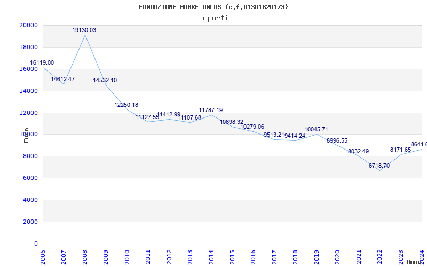Image resolution: width=427 pixels, height=267 pixels.
Task: Click the 'Importi' subtitle
Action: (213, 18)
